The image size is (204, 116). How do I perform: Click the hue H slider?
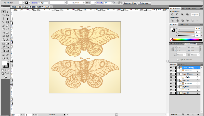pos(186,29)
